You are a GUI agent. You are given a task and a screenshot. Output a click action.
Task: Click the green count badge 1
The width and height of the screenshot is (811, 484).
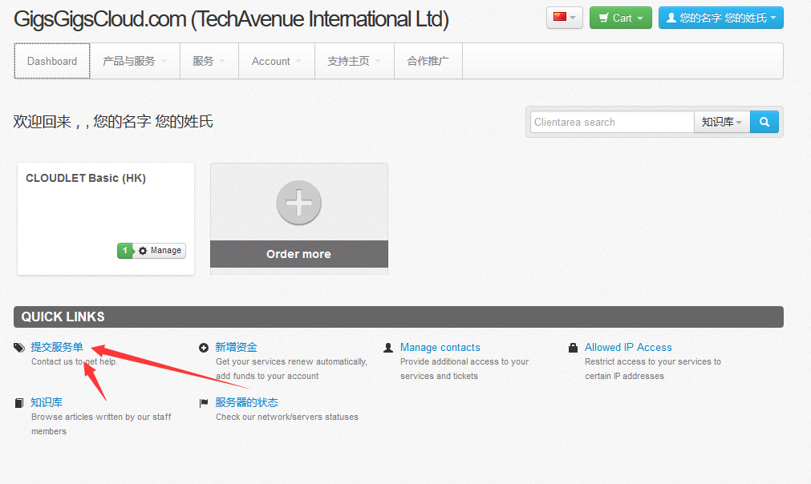[124, 251]
